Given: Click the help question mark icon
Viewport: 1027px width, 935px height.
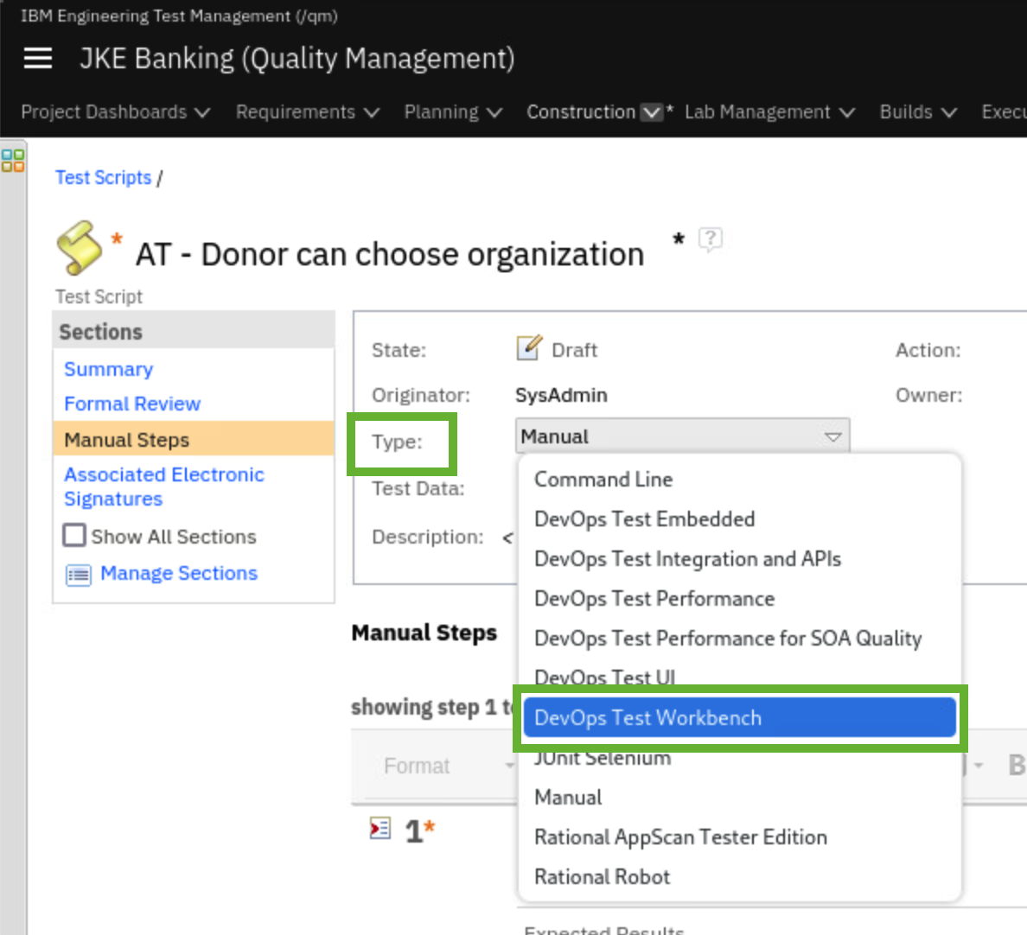Looking at the screenshot, I should coord(710,239).
